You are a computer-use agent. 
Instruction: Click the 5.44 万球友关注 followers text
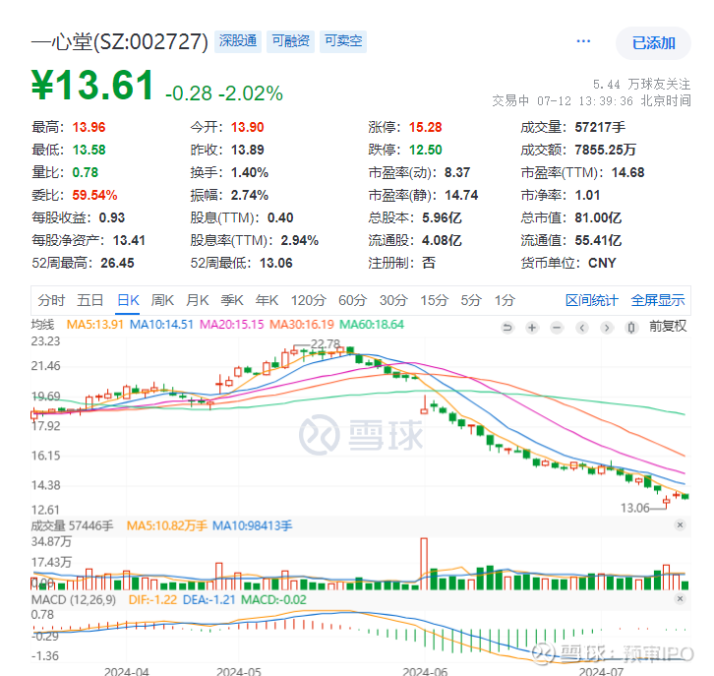(x=641, y=85)
